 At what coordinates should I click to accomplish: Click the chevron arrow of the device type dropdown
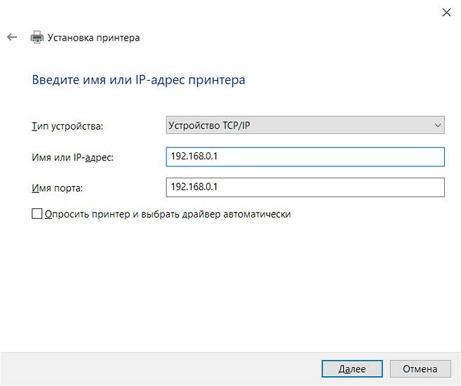pyautogui.click(x=438, y=125)
